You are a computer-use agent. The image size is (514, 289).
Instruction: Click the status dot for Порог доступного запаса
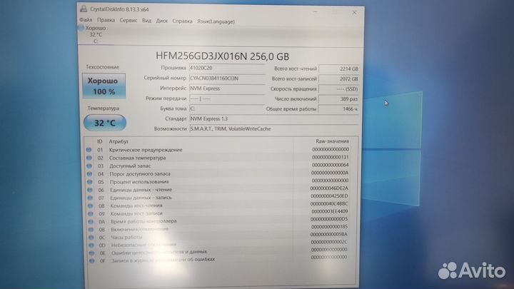(x=89, y=173)
